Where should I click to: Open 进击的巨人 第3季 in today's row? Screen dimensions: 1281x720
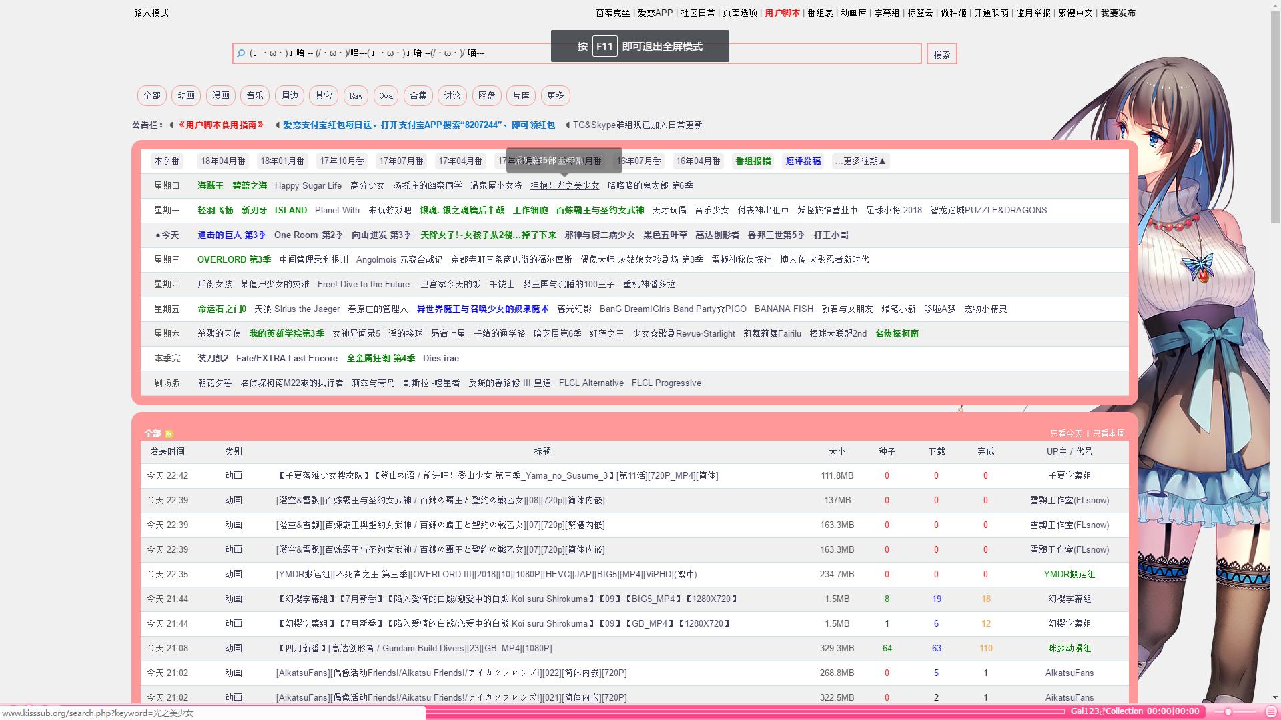(232, 235)
